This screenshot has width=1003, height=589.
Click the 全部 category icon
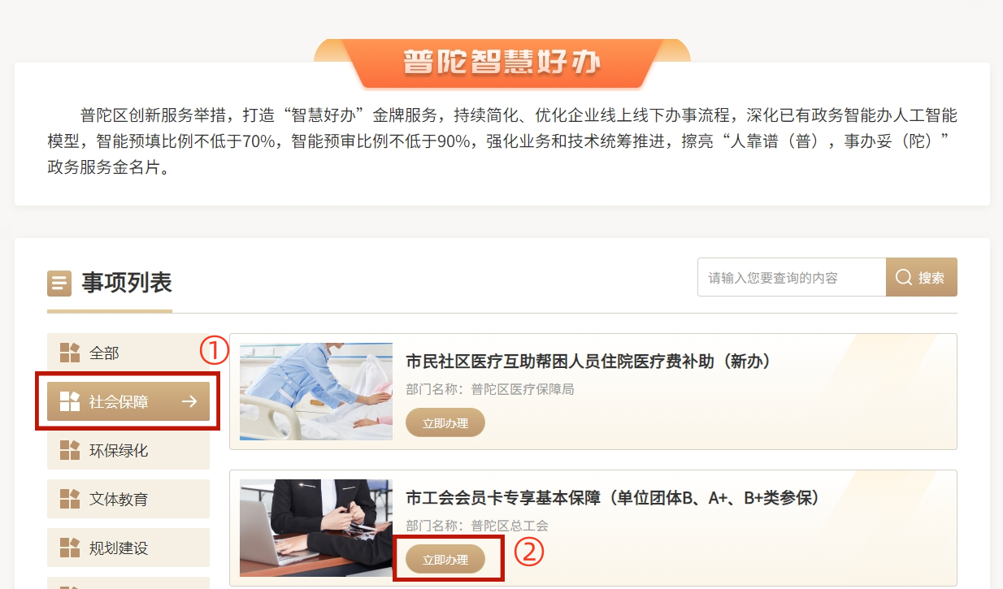pyautogui.click(x=70, y=353)
